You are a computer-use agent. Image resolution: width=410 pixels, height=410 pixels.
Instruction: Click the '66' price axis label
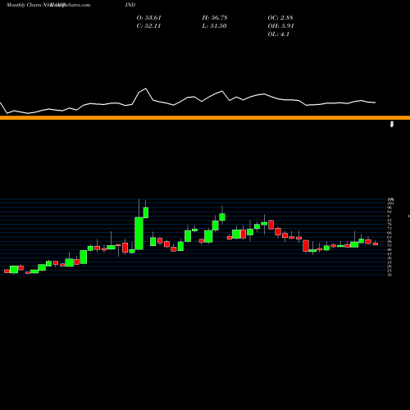389,233
